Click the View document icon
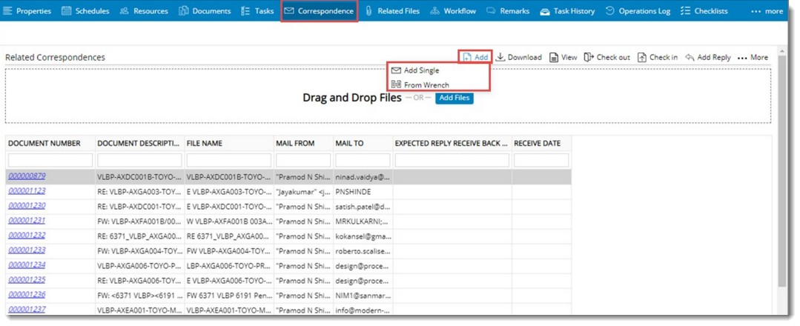 pyautogui.click(x=562, y=57)
